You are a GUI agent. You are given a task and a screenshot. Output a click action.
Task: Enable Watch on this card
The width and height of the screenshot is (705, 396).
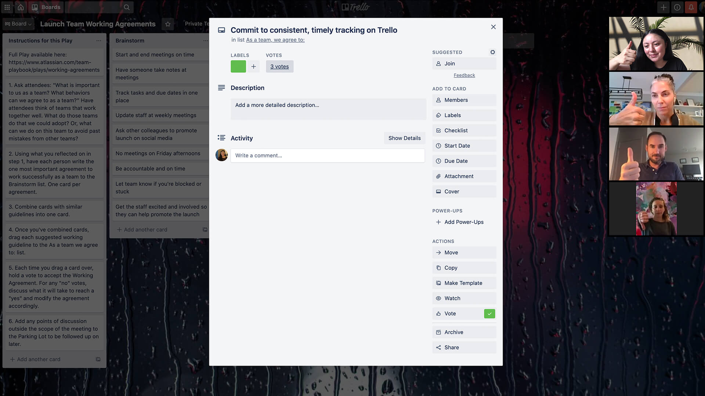pyautogui.click(x=464, y=298)
